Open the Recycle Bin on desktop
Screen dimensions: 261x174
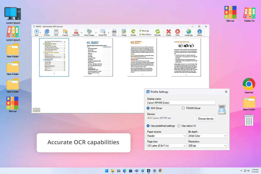tap(249, 120)
